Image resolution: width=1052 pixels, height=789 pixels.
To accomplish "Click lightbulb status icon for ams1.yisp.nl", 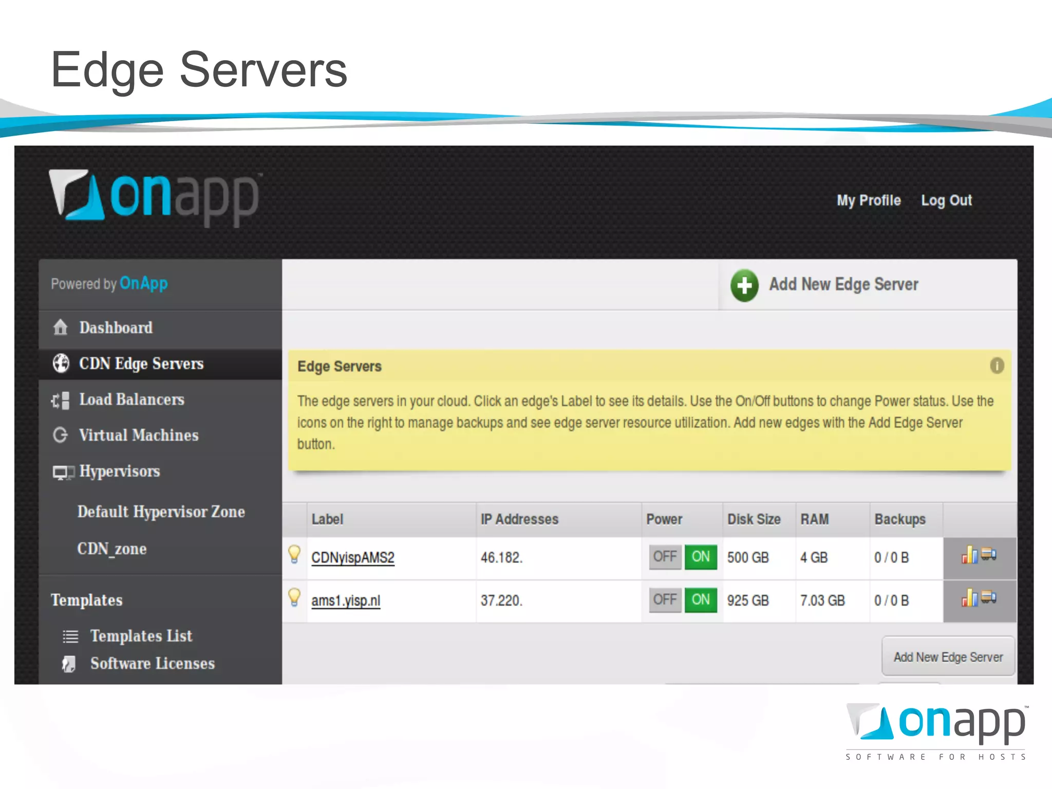I will (x=294, y=597).
